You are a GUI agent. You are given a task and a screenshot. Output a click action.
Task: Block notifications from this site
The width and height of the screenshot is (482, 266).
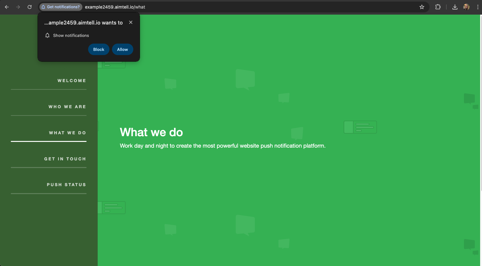pos(99,49)
